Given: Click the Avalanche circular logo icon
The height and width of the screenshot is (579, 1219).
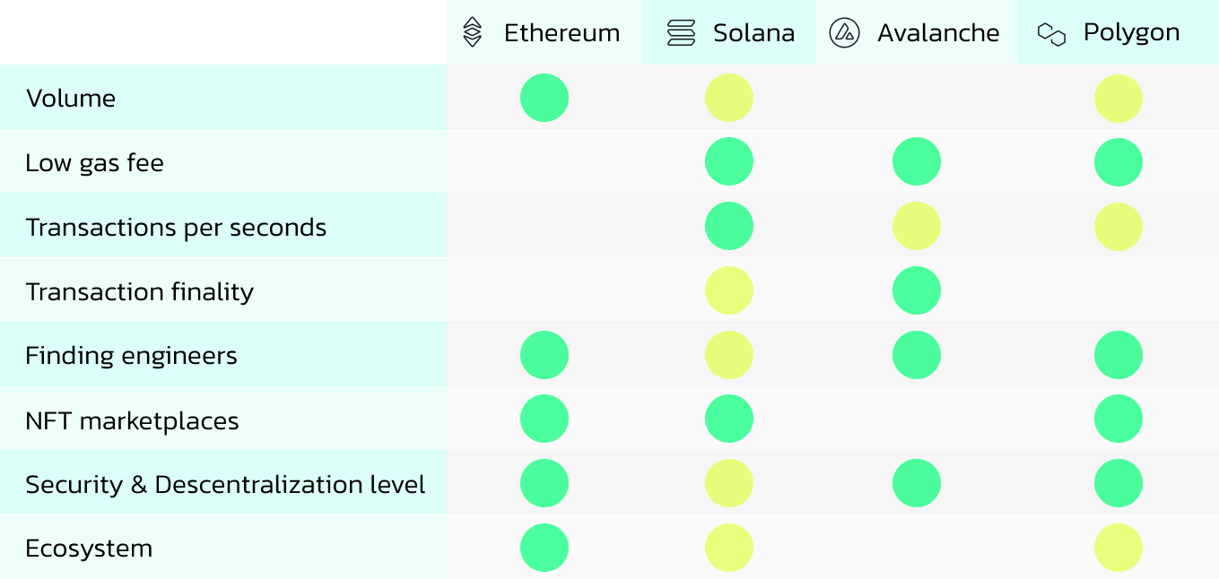Looking at the screenshot, I should [x=845, y=33].
